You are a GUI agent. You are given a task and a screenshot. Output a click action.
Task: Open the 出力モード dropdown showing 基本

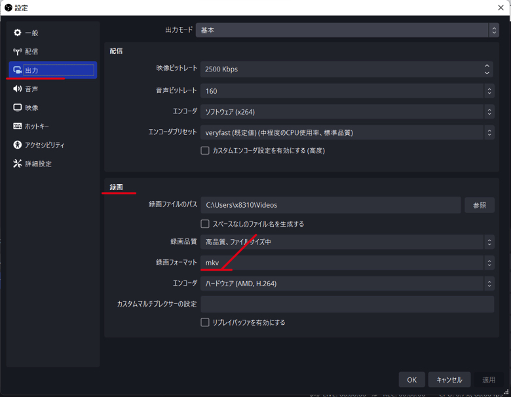click(347, 30)
